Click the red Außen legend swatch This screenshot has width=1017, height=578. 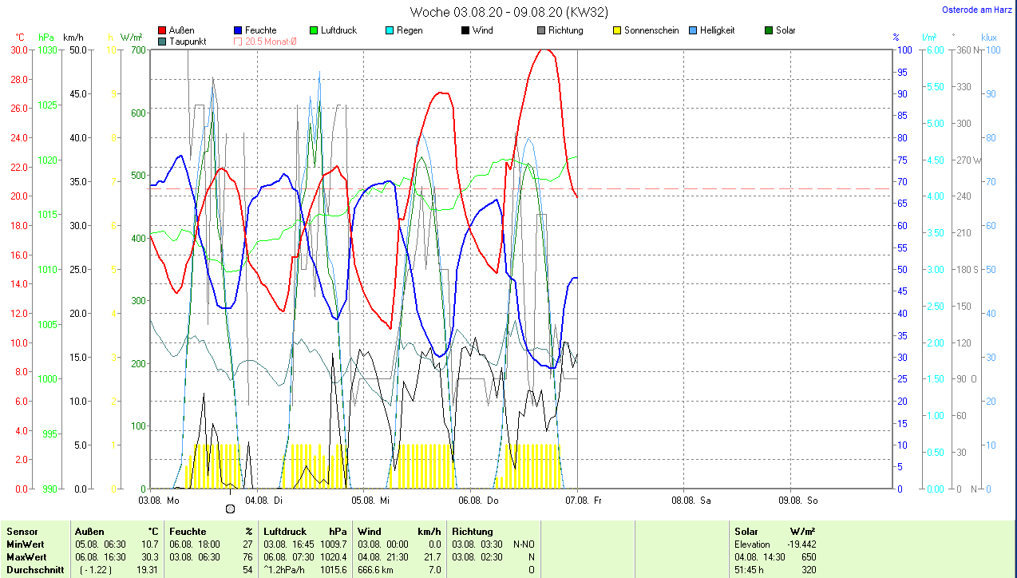click(163, 30)
